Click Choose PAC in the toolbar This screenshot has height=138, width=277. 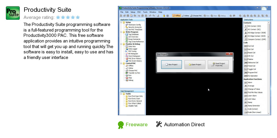(196, 16)
